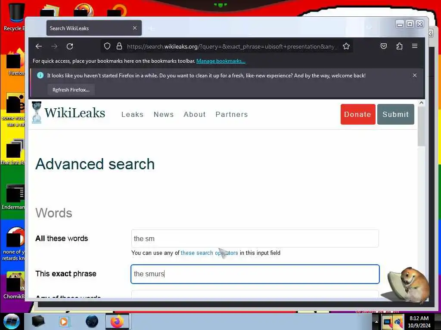441x330 pixels.
Task: Focus the All these words field
Action: click(255, 238)
